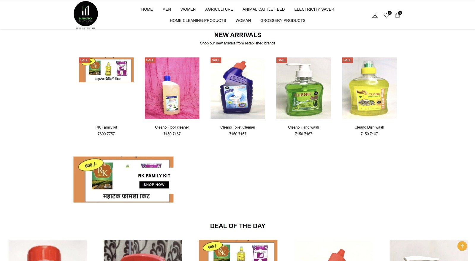Viewport: 475px width, 261px height.
Task: Click the orange back-to-top arrow button
Action: coord(462,246)
